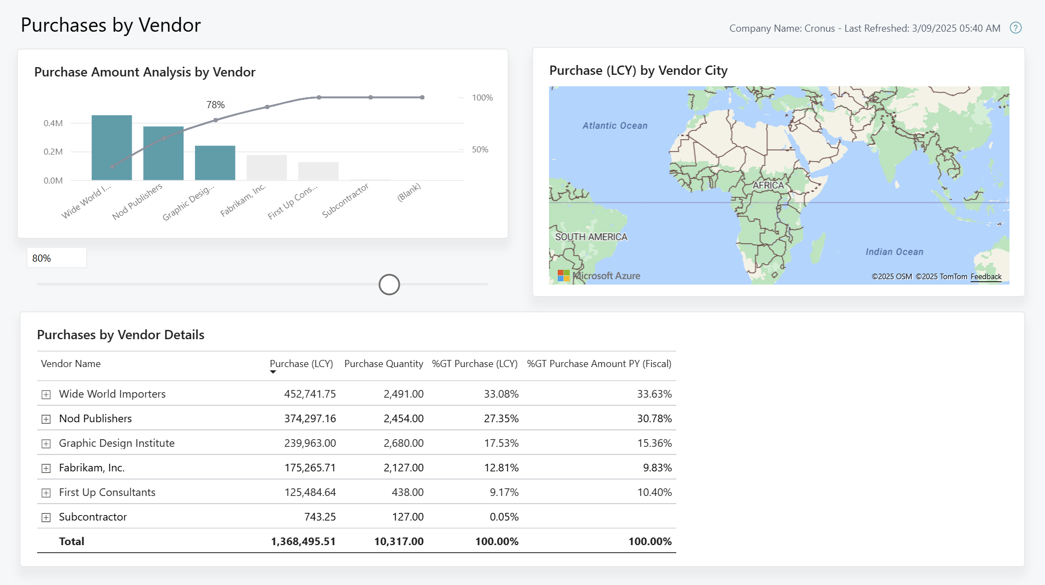Open the help question mark icon
The height and width of the screenshot is (585, 1045).
tap(1016, 28)
